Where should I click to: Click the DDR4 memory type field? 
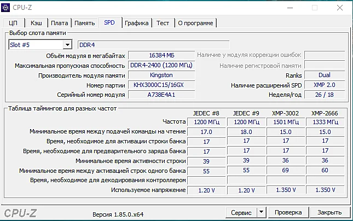click(x=154, y=45)
